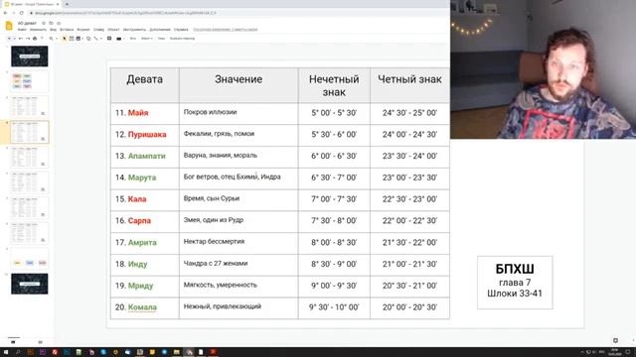
Task: Click the Move to folder icon
Action: [x=51, y=23]
